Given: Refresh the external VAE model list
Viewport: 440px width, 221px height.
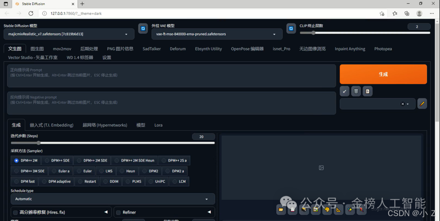Looking at the screenshot, I should tap(291, 29).
